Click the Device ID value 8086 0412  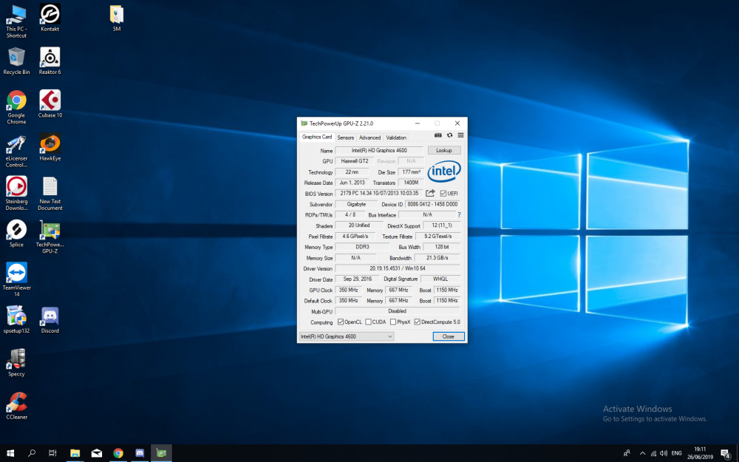pyautogui.click(x=432, y=204)
